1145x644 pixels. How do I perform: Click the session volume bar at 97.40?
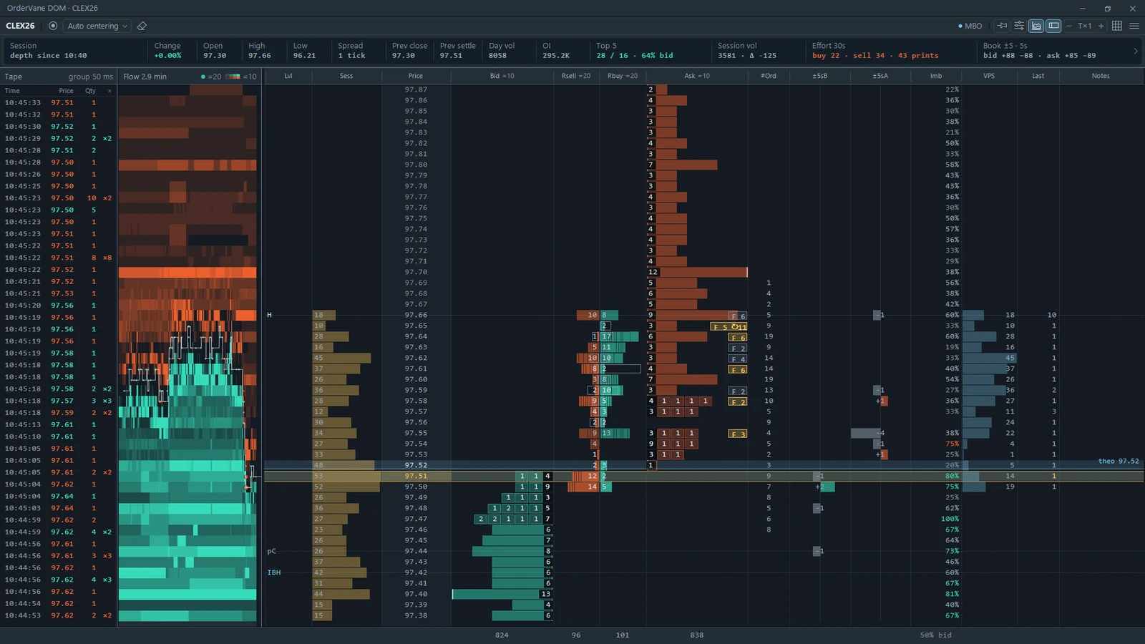tap(341, 594)
